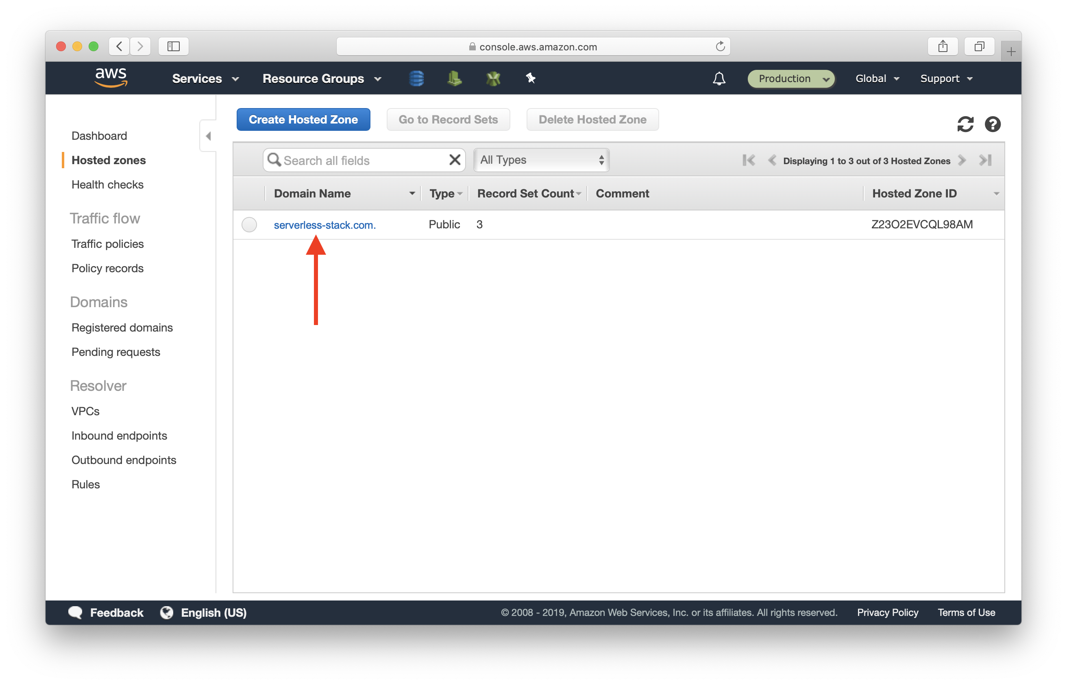The width and height of the screenshot is (1067, 685).
Task: Select the serverless-stack.com hosted zone
Action: pyautogui.click(x=324, y=224)
